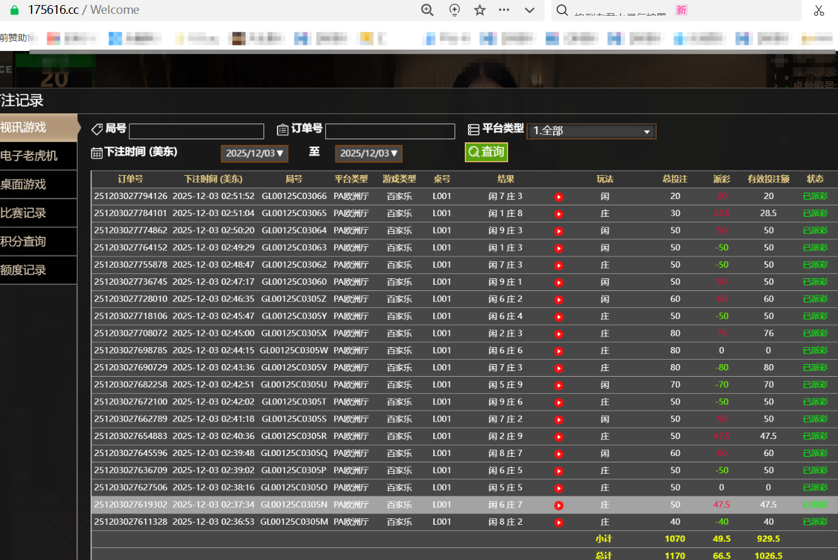
Task: Click the scissors screenshot icon
Action: coord(819,10)
